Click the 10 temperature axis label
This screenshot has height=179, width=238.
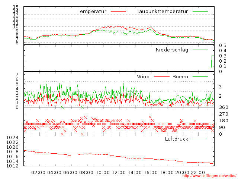(x=16, y=27)
